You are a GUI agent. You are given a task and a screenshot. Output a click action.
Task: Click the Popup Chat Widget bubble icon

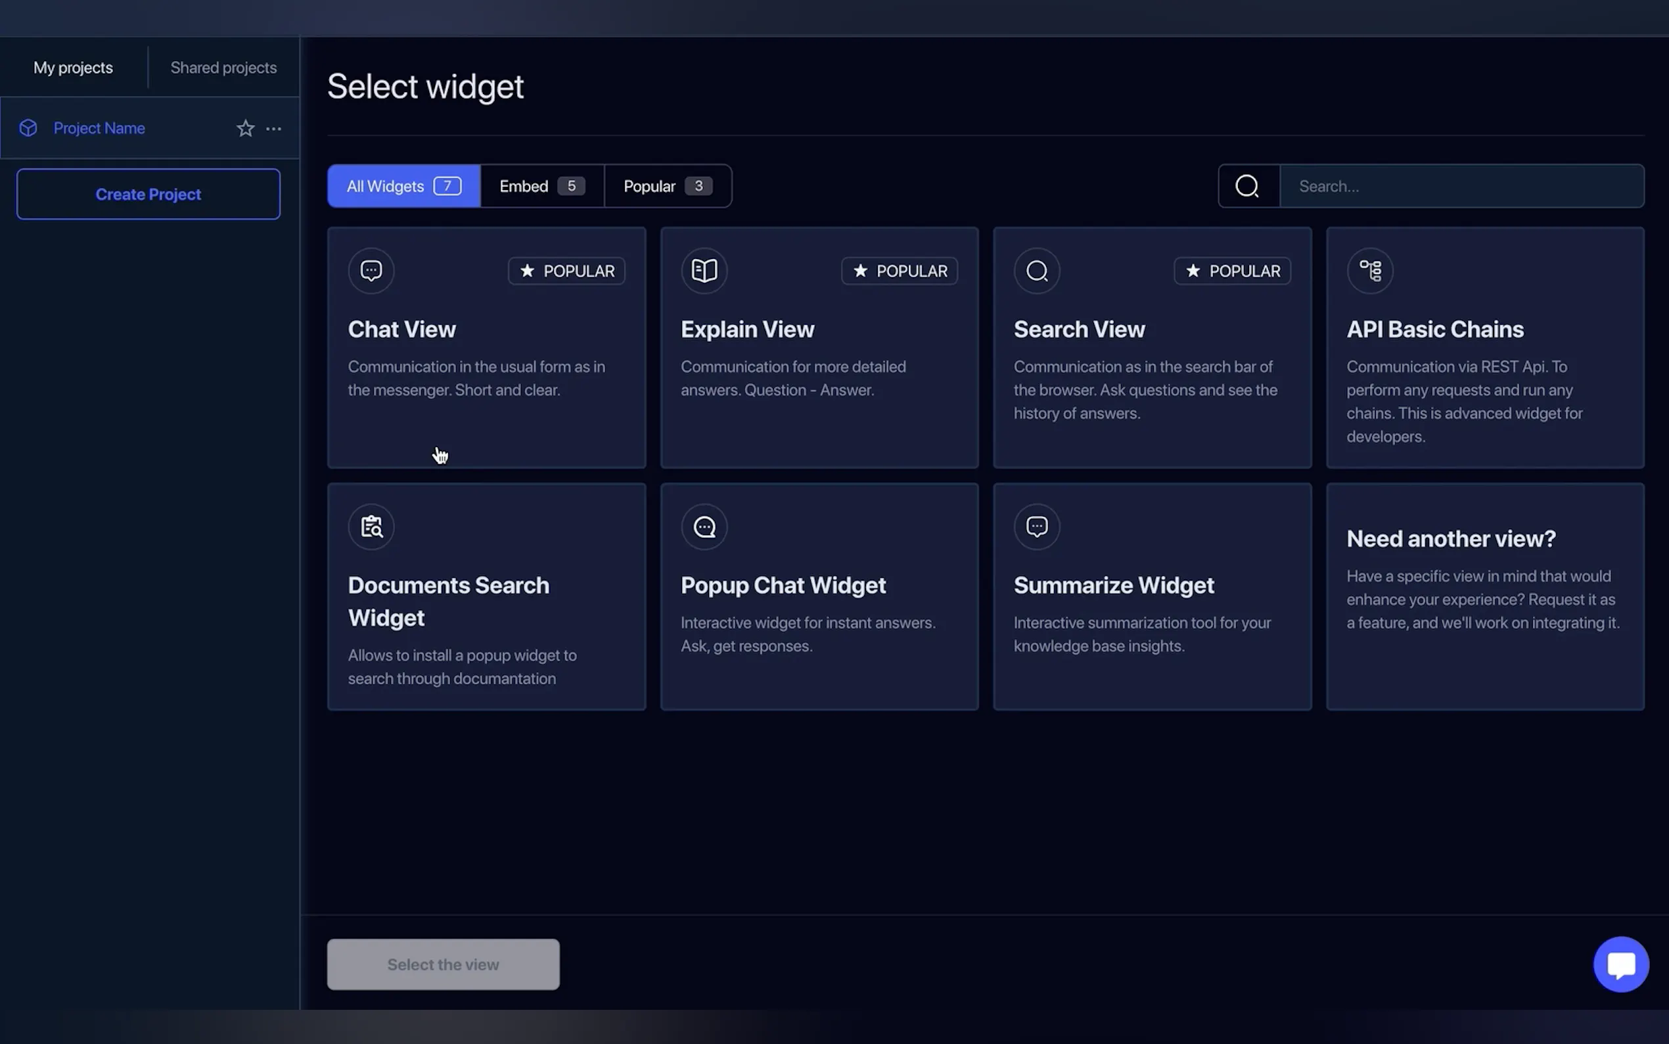coord(704,526)
